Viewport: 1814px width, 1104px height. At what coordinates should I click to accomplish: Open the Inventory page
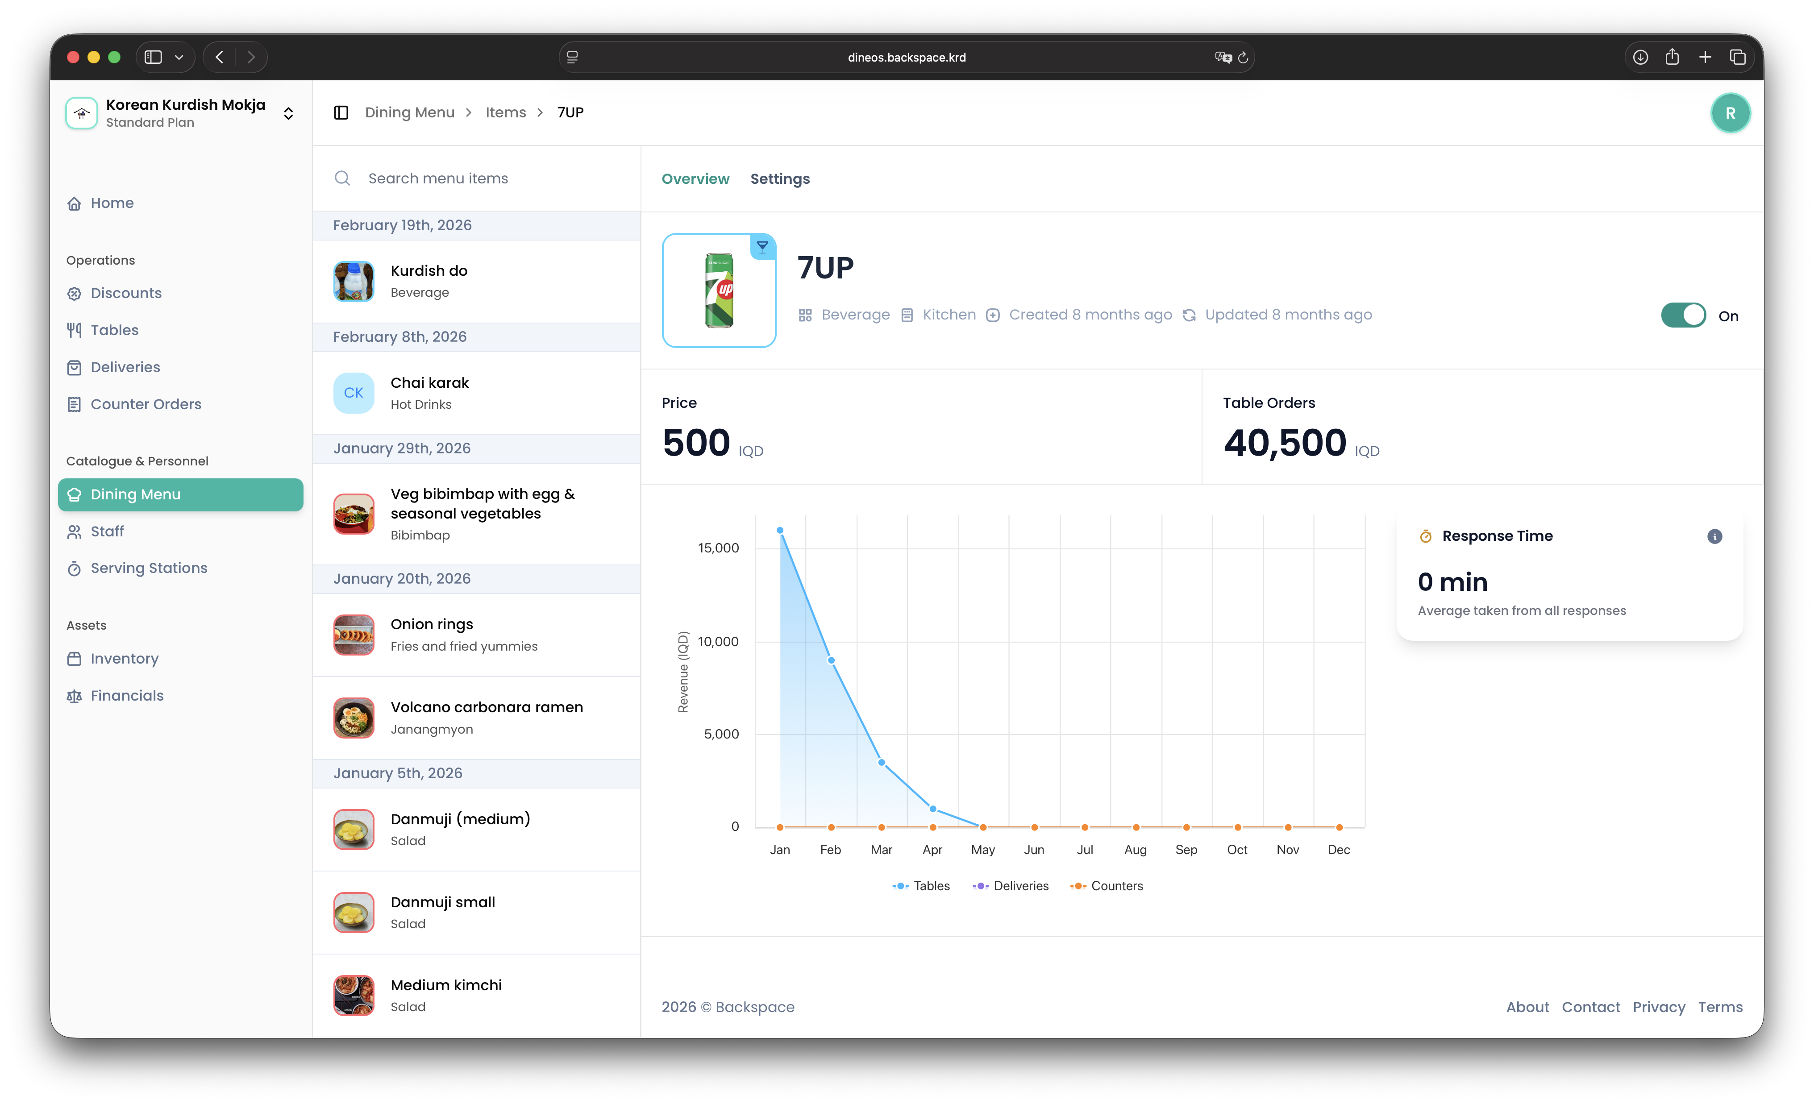click(x=180, y=659)
